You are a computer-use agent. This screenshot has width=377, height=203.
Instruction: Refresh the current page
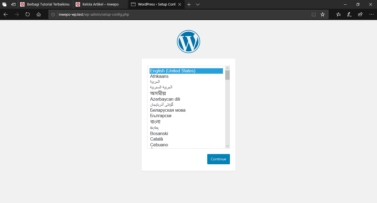28,15
